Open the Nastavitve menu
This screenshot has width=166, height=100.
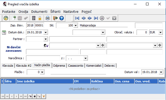[71, 12]
